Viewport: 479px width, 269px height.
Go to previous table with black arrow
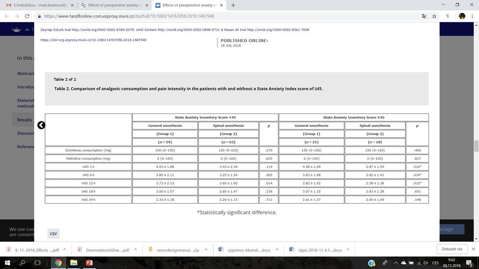coord(41,125)
